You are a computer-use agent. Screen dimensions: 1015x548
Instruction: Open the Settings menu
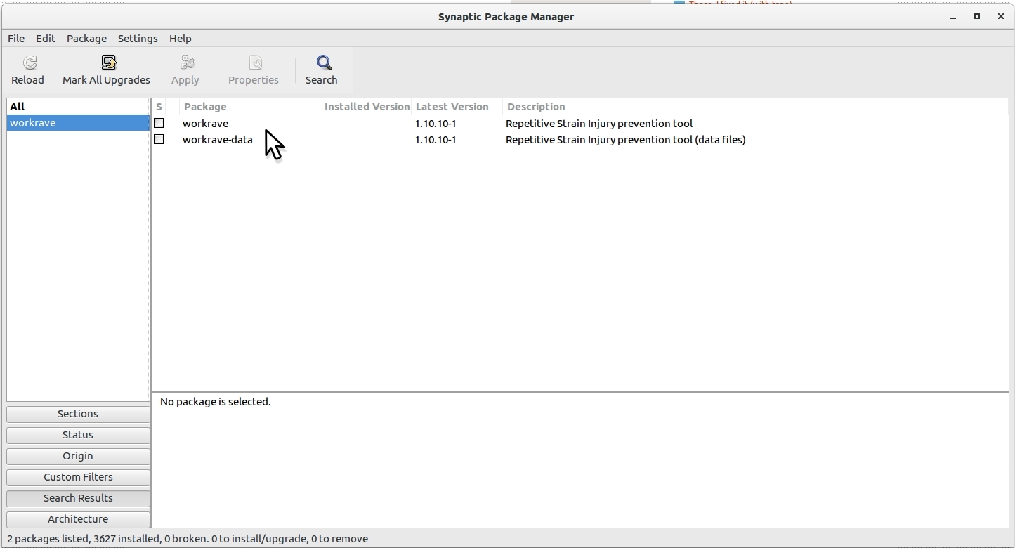[x=138, y=39]
